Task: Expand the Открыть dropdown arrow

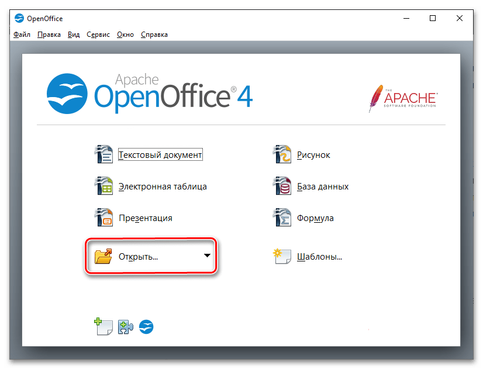Action: pos(208,256)
